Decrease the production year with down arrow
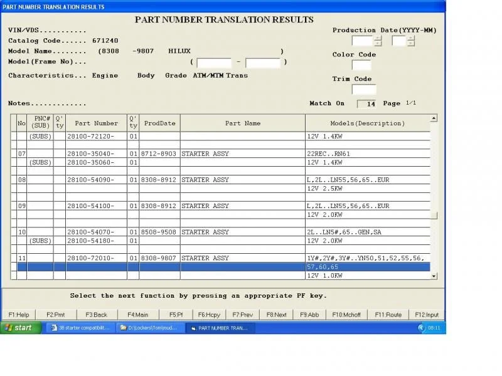This screenshot has width=502, height=376. [378, 43]
